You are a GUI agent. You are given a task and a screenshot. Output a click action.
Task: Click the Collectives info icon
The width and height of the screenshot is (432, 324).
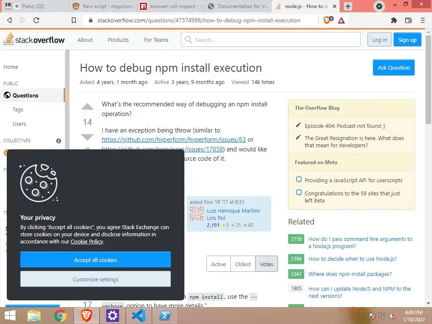coord(58,141)
